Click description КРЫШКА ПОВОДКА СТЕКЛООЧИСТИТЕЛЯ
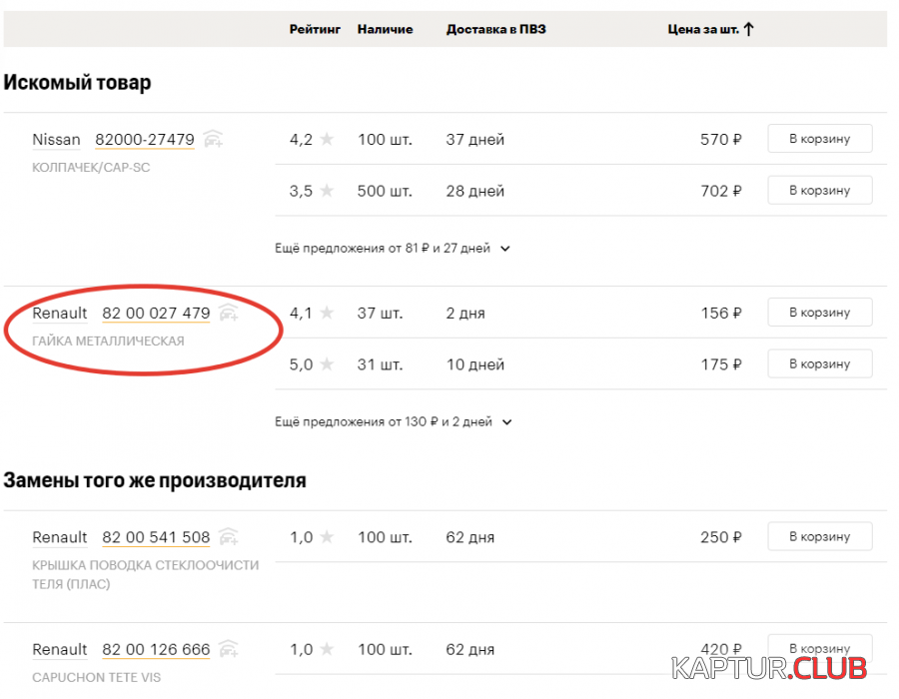Viewport: 899px width, 699px height. [x=146, y=574]
